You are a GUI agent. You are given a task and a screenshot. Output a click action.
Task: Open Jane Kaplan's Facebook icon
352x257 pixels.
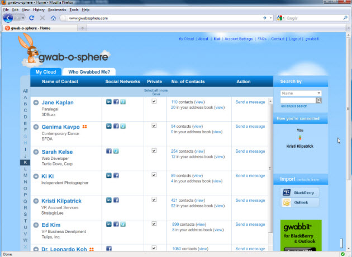pos(116,101)
